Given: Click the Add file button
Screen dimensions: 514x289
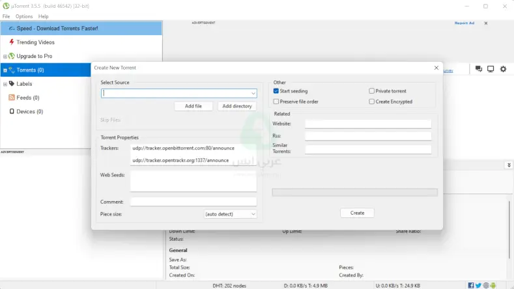Looking at the screenshot, I should 193,106.
